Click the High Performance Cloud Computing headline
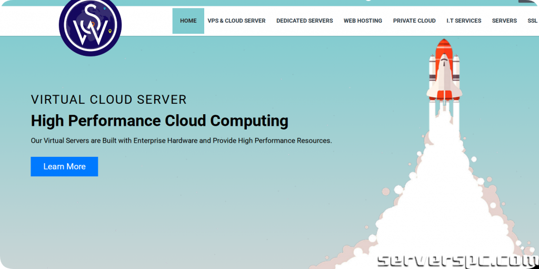 [159, 121]
